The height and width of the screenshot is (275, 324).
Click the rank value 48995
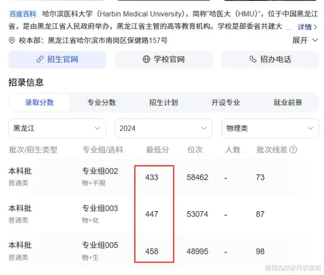click(x=197, y=252)
